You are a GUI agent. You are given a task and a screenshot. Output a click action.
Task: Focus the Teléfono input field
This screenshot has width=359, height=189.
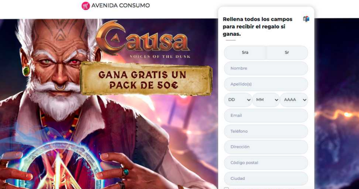click(266, 131)
